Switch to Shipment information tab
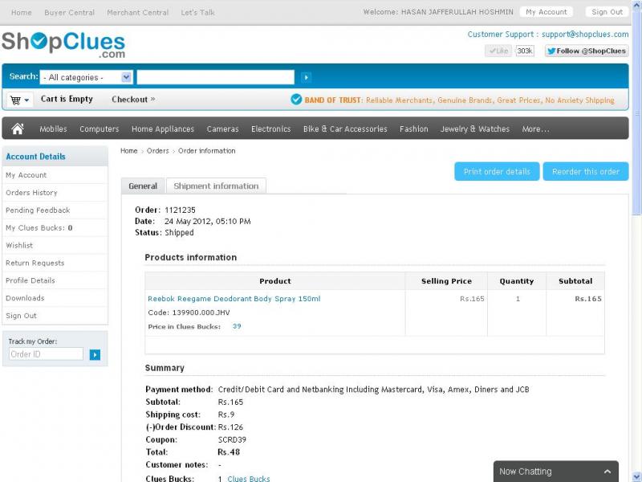Image resolution: width=642 pixels, height=482 pixels. click(x=216, y=186)
